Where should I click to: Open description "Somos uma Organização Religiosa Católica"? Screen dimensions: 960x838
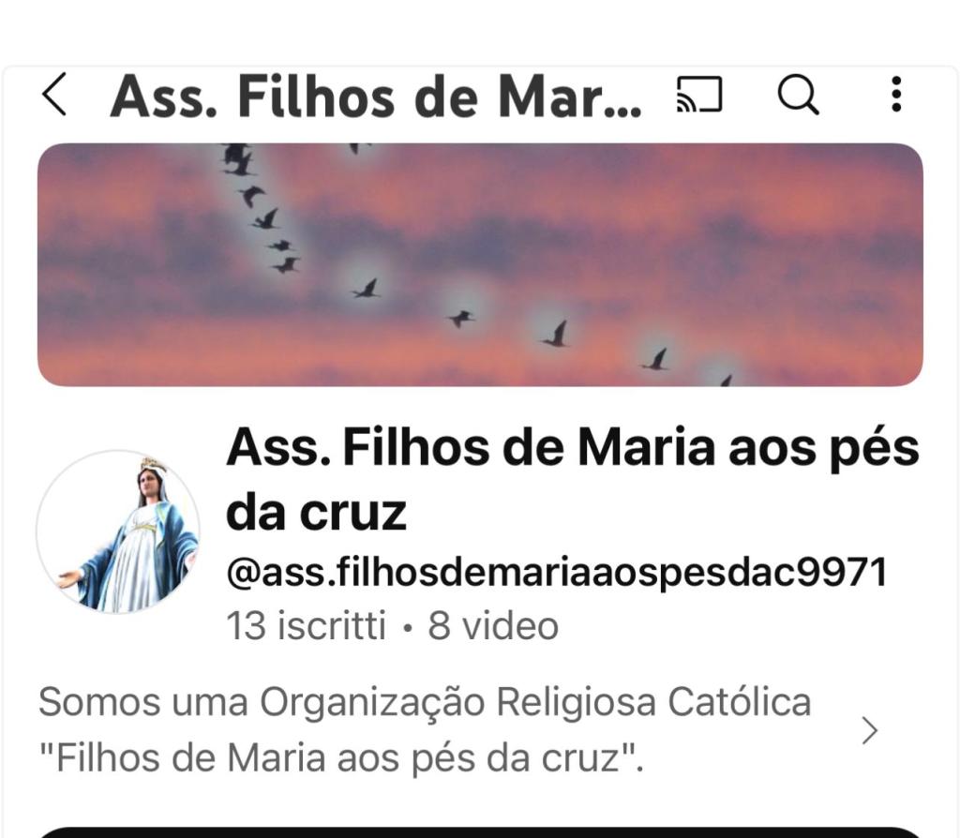425,701
